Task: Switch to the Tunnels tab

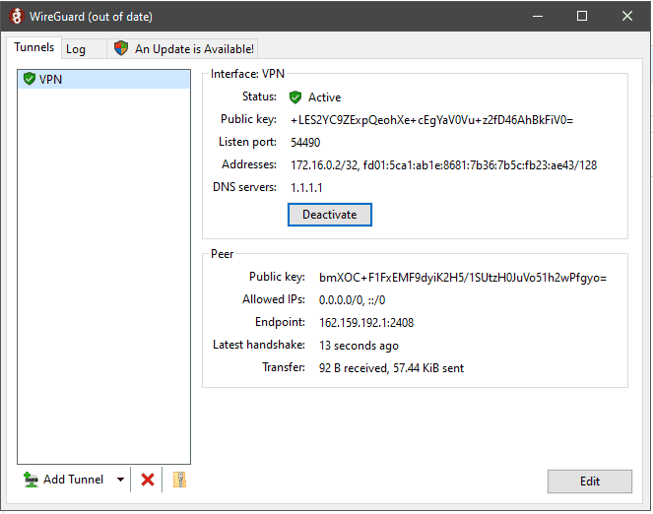Action: click(34, 47)
